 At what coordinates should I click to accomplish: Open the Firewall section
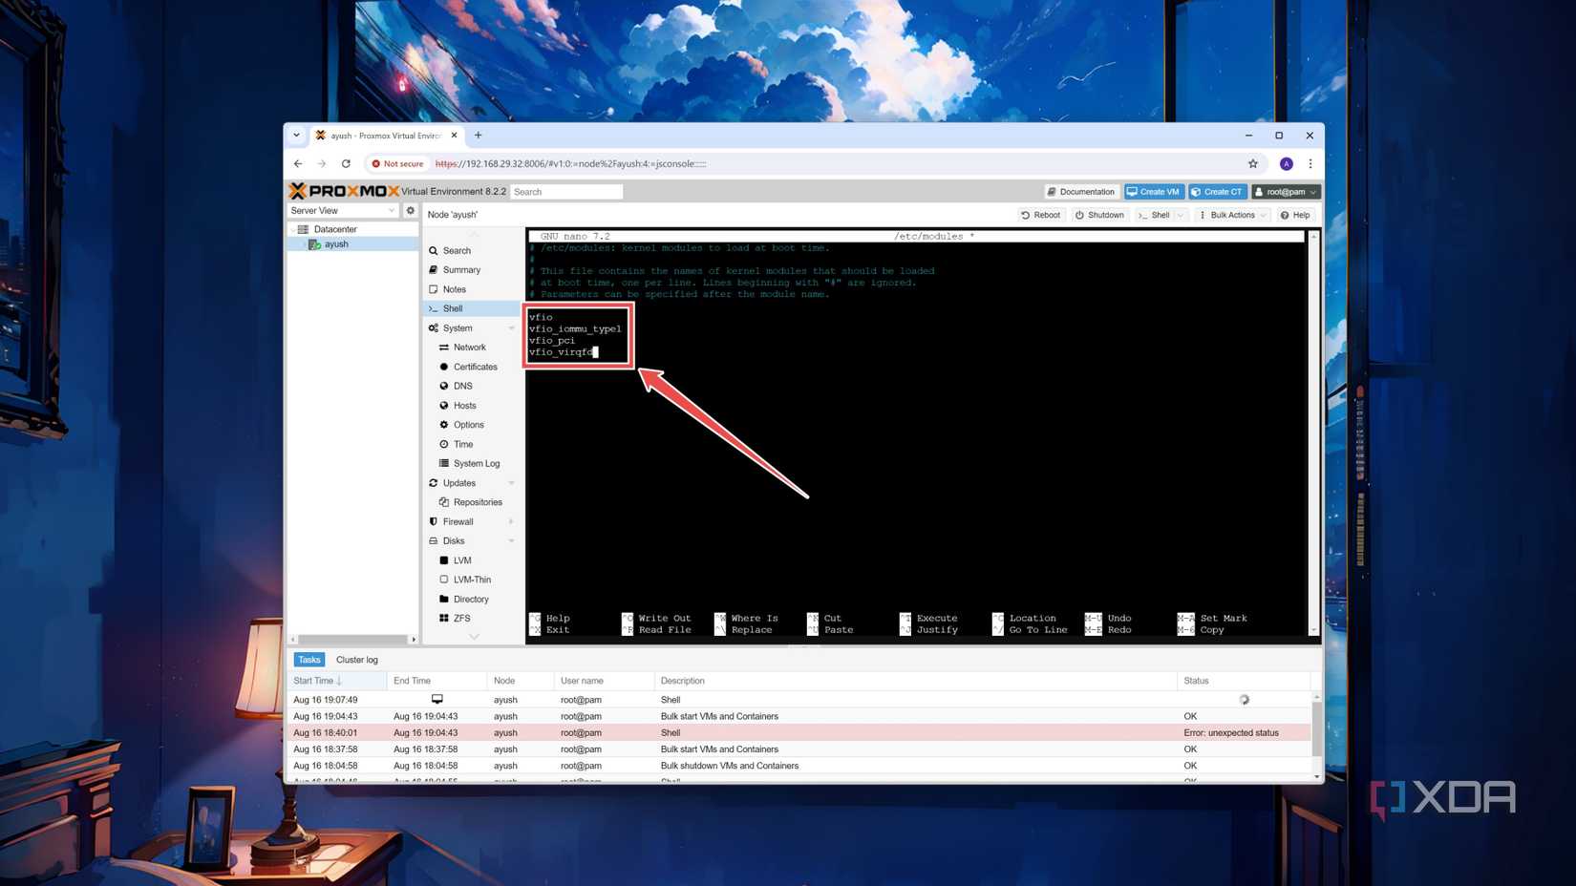[x=458, y=521]
